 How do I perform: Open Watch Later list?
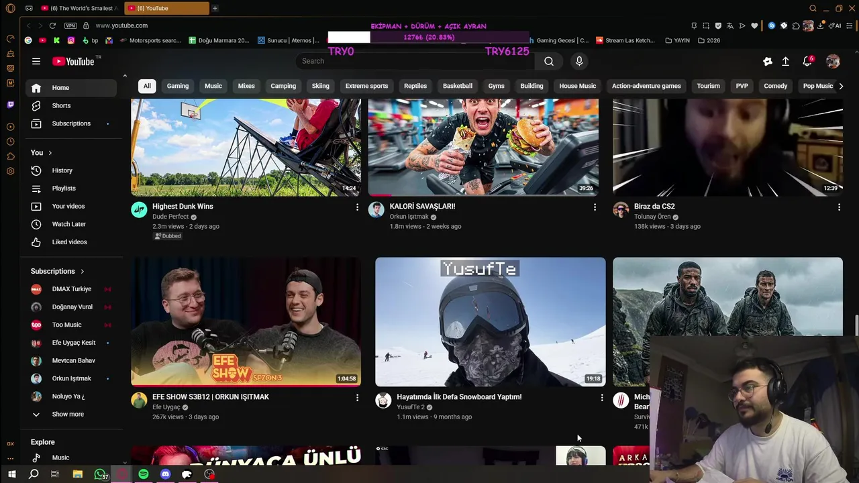pyautogui.click(x=71, y=224)
